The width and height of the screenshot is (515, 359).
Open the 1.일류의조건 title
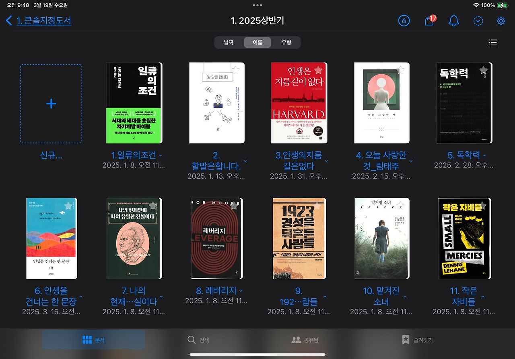tap(134, 155)
